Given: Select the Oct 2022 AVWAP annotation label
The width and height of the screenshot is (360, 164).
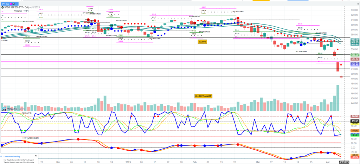Looking at the screenshot, I should (x=203, y=96).
